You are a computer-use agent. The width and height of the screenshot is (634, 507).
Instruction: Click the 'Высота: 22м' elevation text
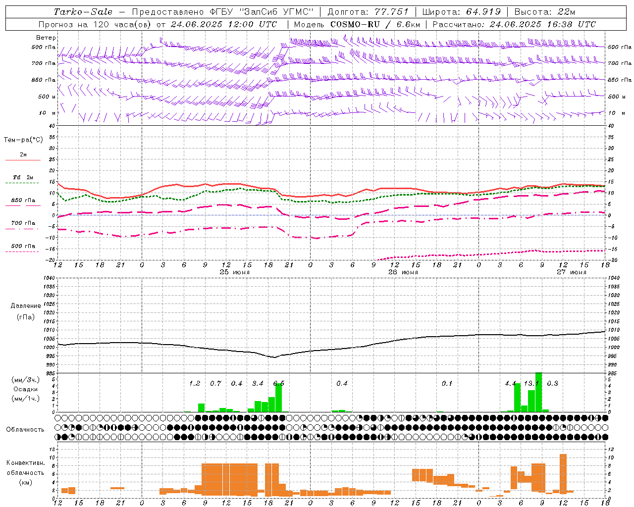pos(545,12)
